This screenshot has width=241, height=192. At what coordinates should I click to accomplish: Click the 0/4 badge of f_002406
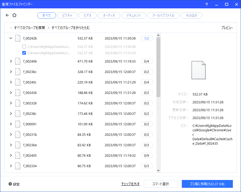[147, 61]
